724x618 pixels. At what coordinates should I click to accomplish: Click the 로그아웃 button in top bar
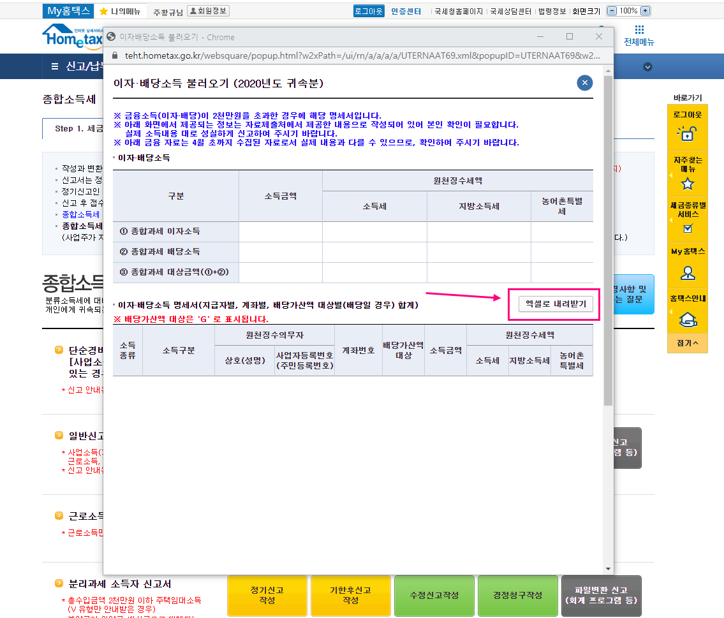point(369,11)
